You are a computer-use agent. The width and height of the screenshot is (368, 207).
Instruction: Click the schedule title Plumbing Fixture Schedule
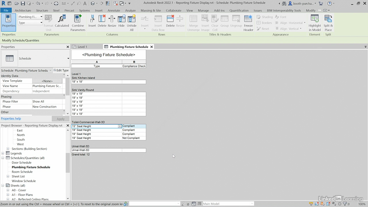[x=109, y=55]
